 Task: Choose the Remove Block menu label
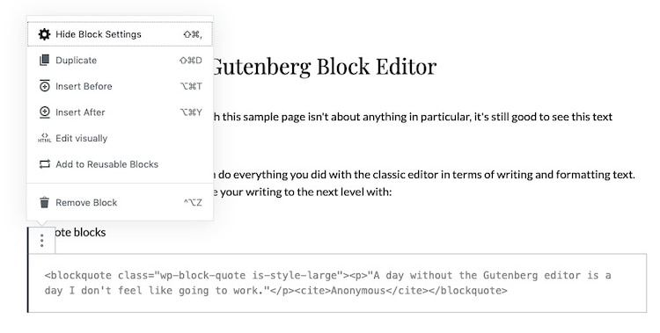[86, 202]
